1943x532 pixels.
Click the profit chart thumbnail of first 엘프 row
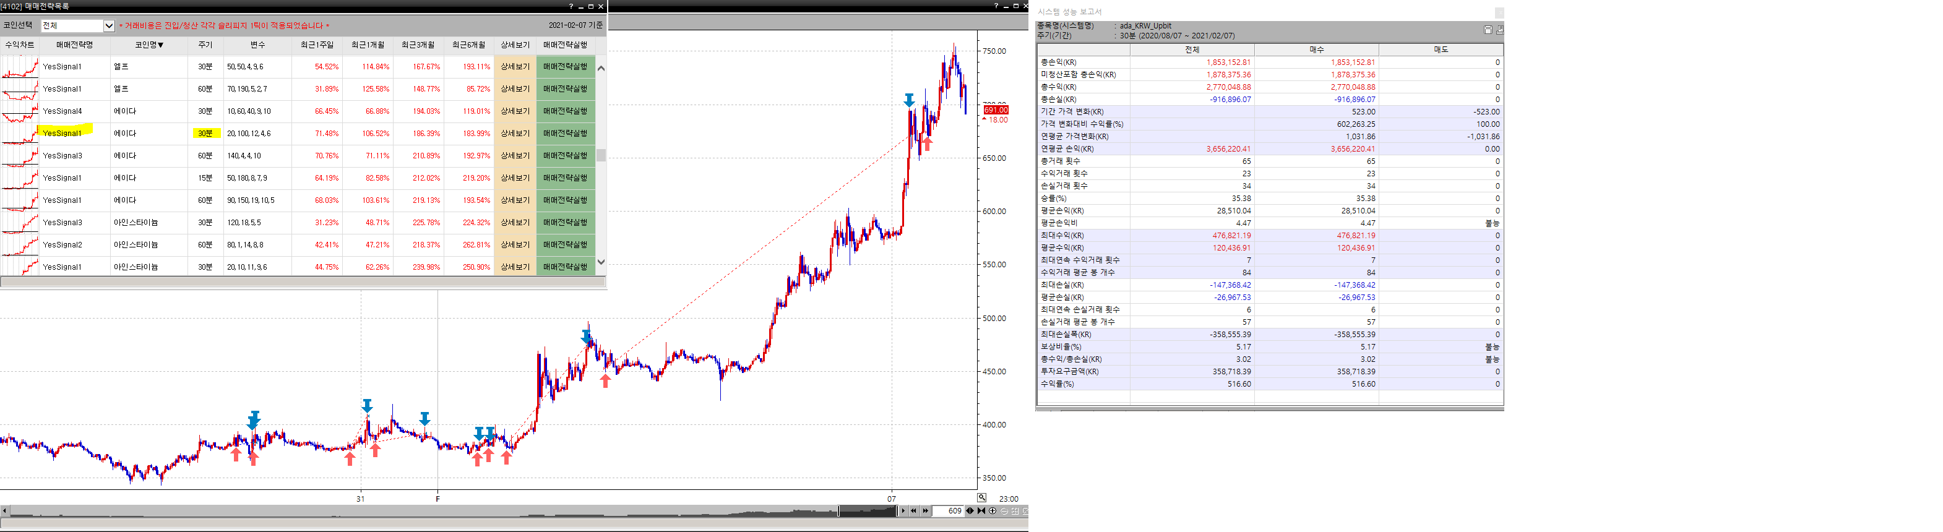pos(20,67)
